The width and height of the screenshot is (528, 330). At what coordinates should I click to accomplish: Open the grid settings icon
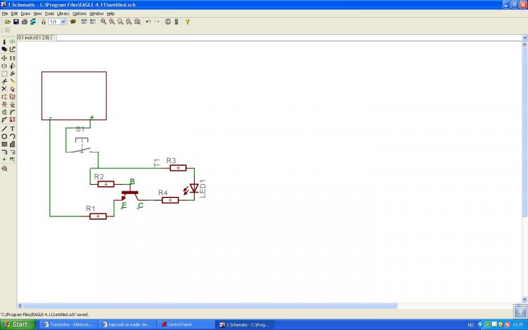tap(7, 30)
